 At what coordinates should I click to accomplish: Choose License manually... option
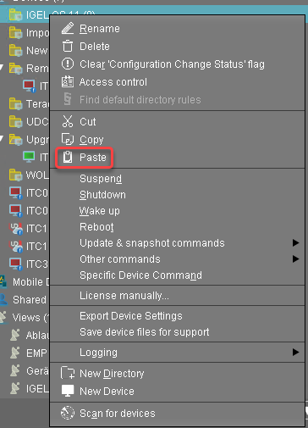pos(124,296)
